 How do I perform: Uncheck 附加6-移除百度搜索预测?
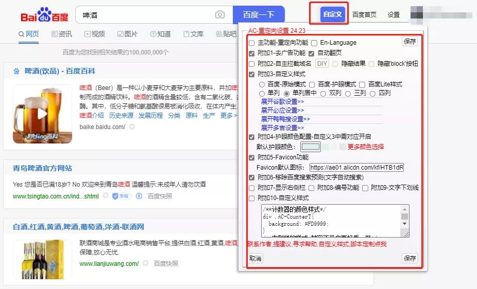click(x=251, y=177)
